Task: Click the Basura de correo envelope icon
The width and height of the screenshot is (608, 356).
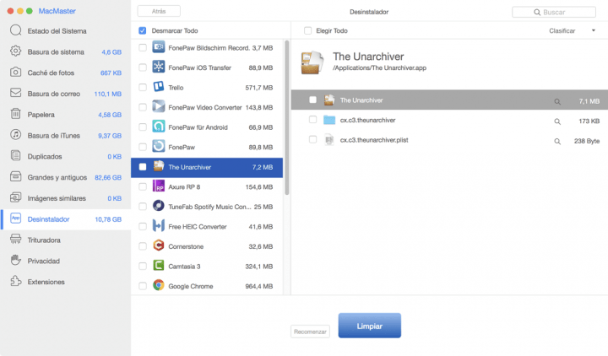Action: click(x=15, y=93)
